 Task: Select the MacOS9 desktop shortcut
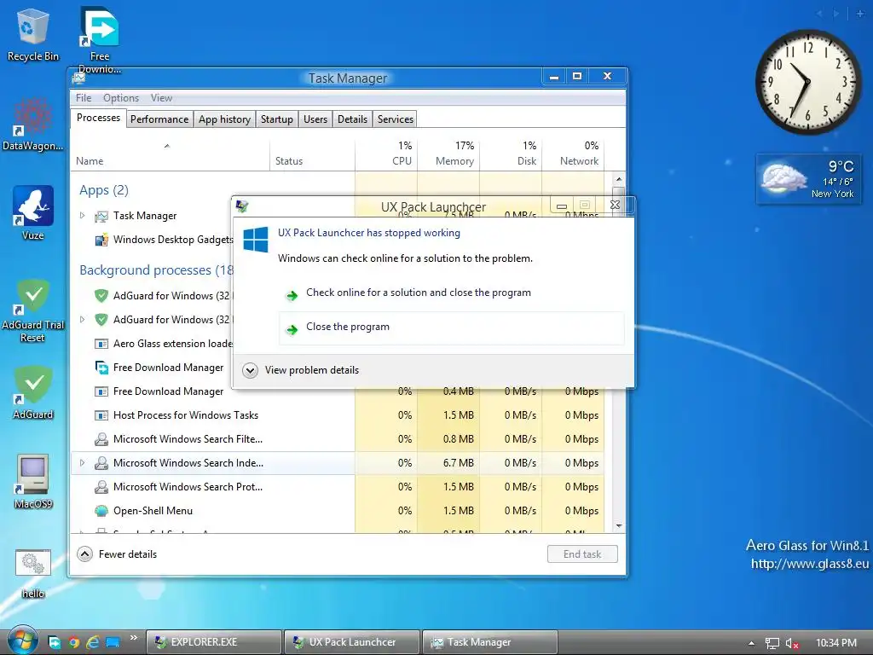33,481
